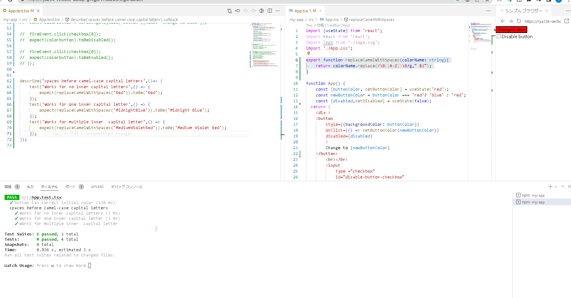
Task: Click the blame author codelens in App.tsx
Action: pos(328,25)
